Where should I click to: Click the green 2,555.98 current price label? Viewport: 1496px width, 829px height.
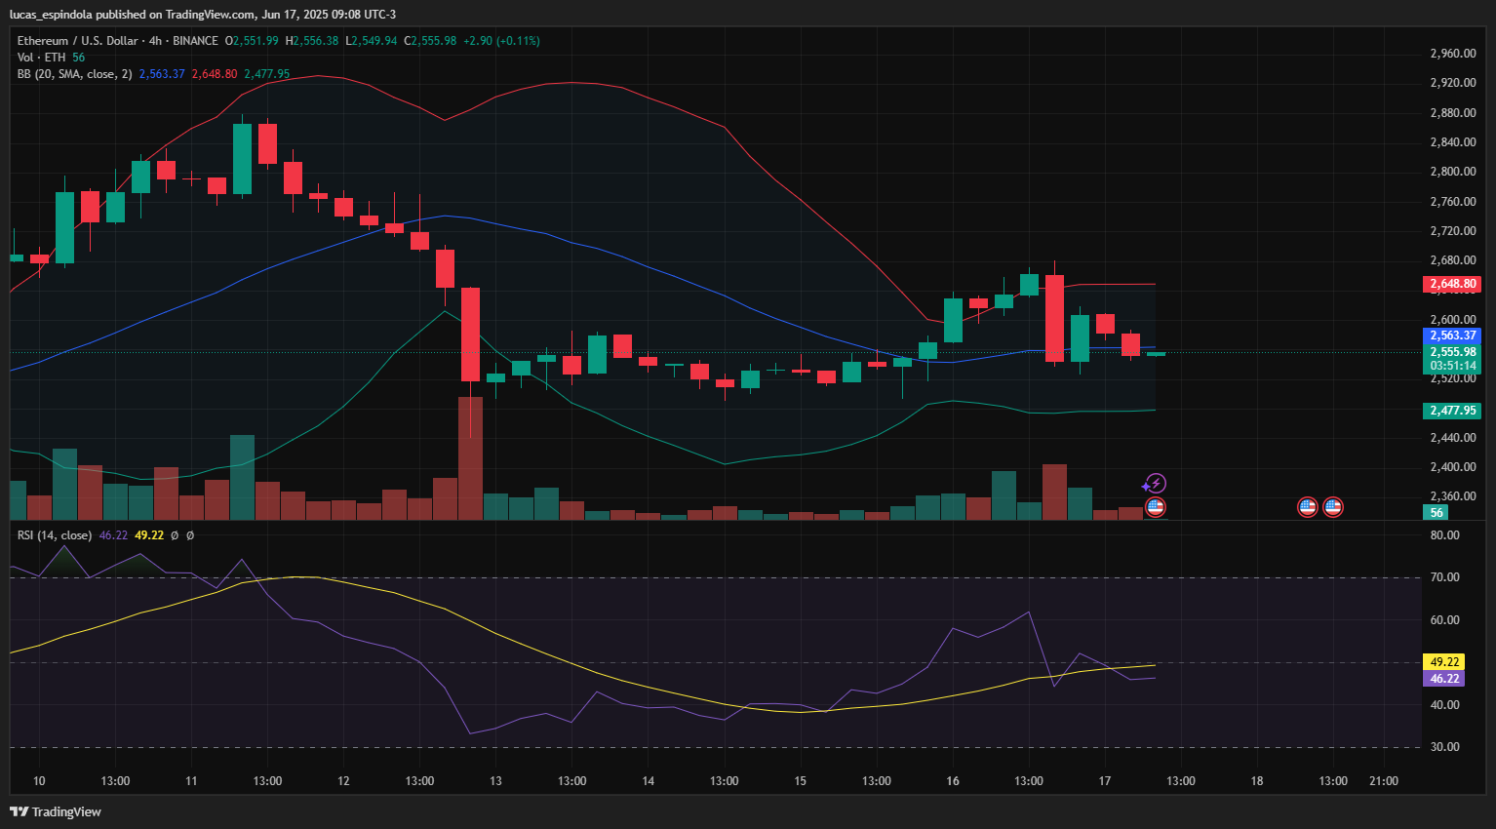point(1452,352)
